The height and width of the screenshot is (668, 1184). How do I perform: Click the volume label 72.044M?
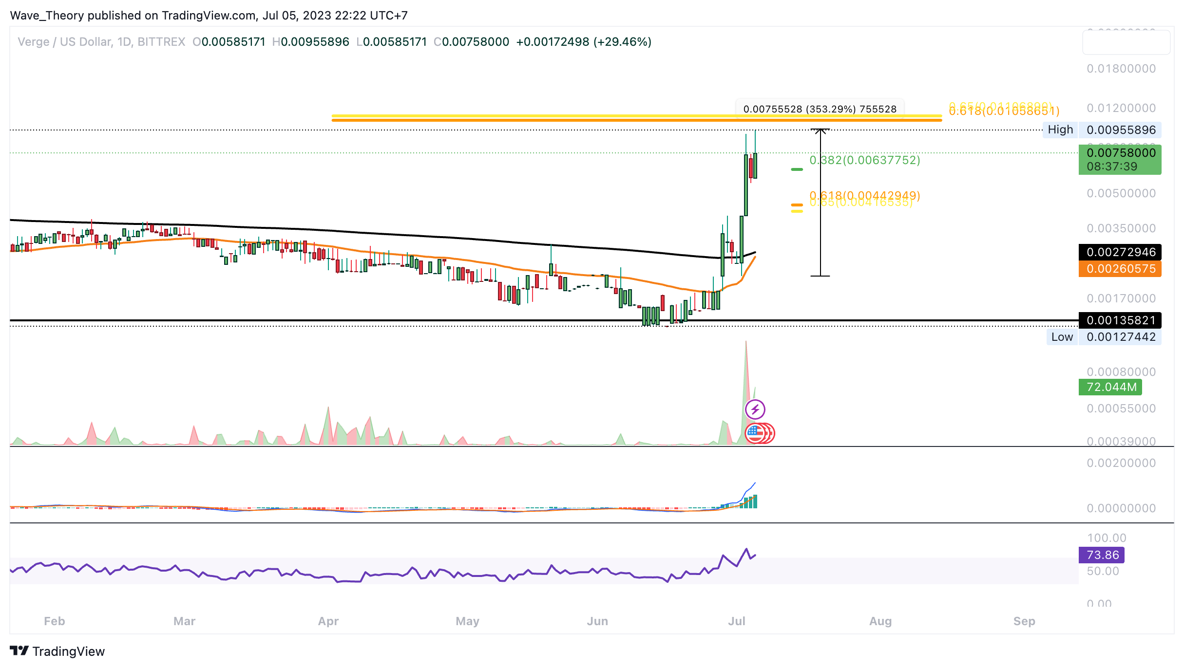[1110, 387]
